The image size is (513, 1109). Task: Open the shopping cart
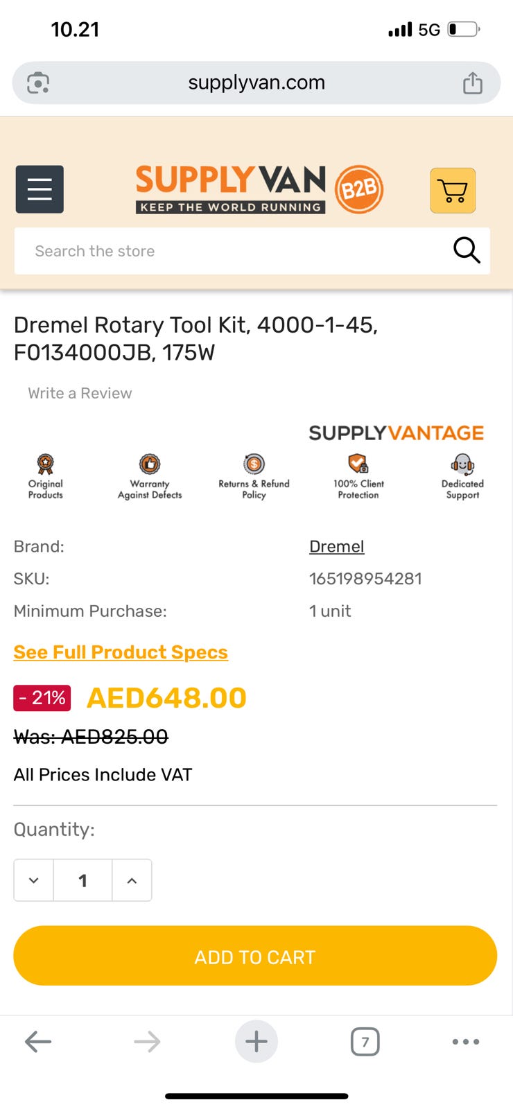pos(453,190)
